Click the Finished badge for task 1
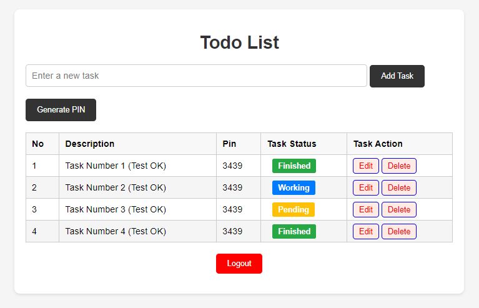The width and height of the screenshot is (479, 308). (x=294, y=166)
